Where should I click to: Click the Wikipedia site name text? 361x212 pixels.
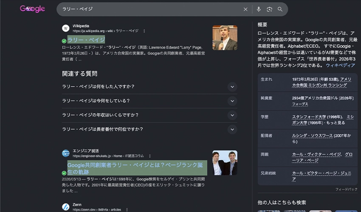[x=81, y=26]
